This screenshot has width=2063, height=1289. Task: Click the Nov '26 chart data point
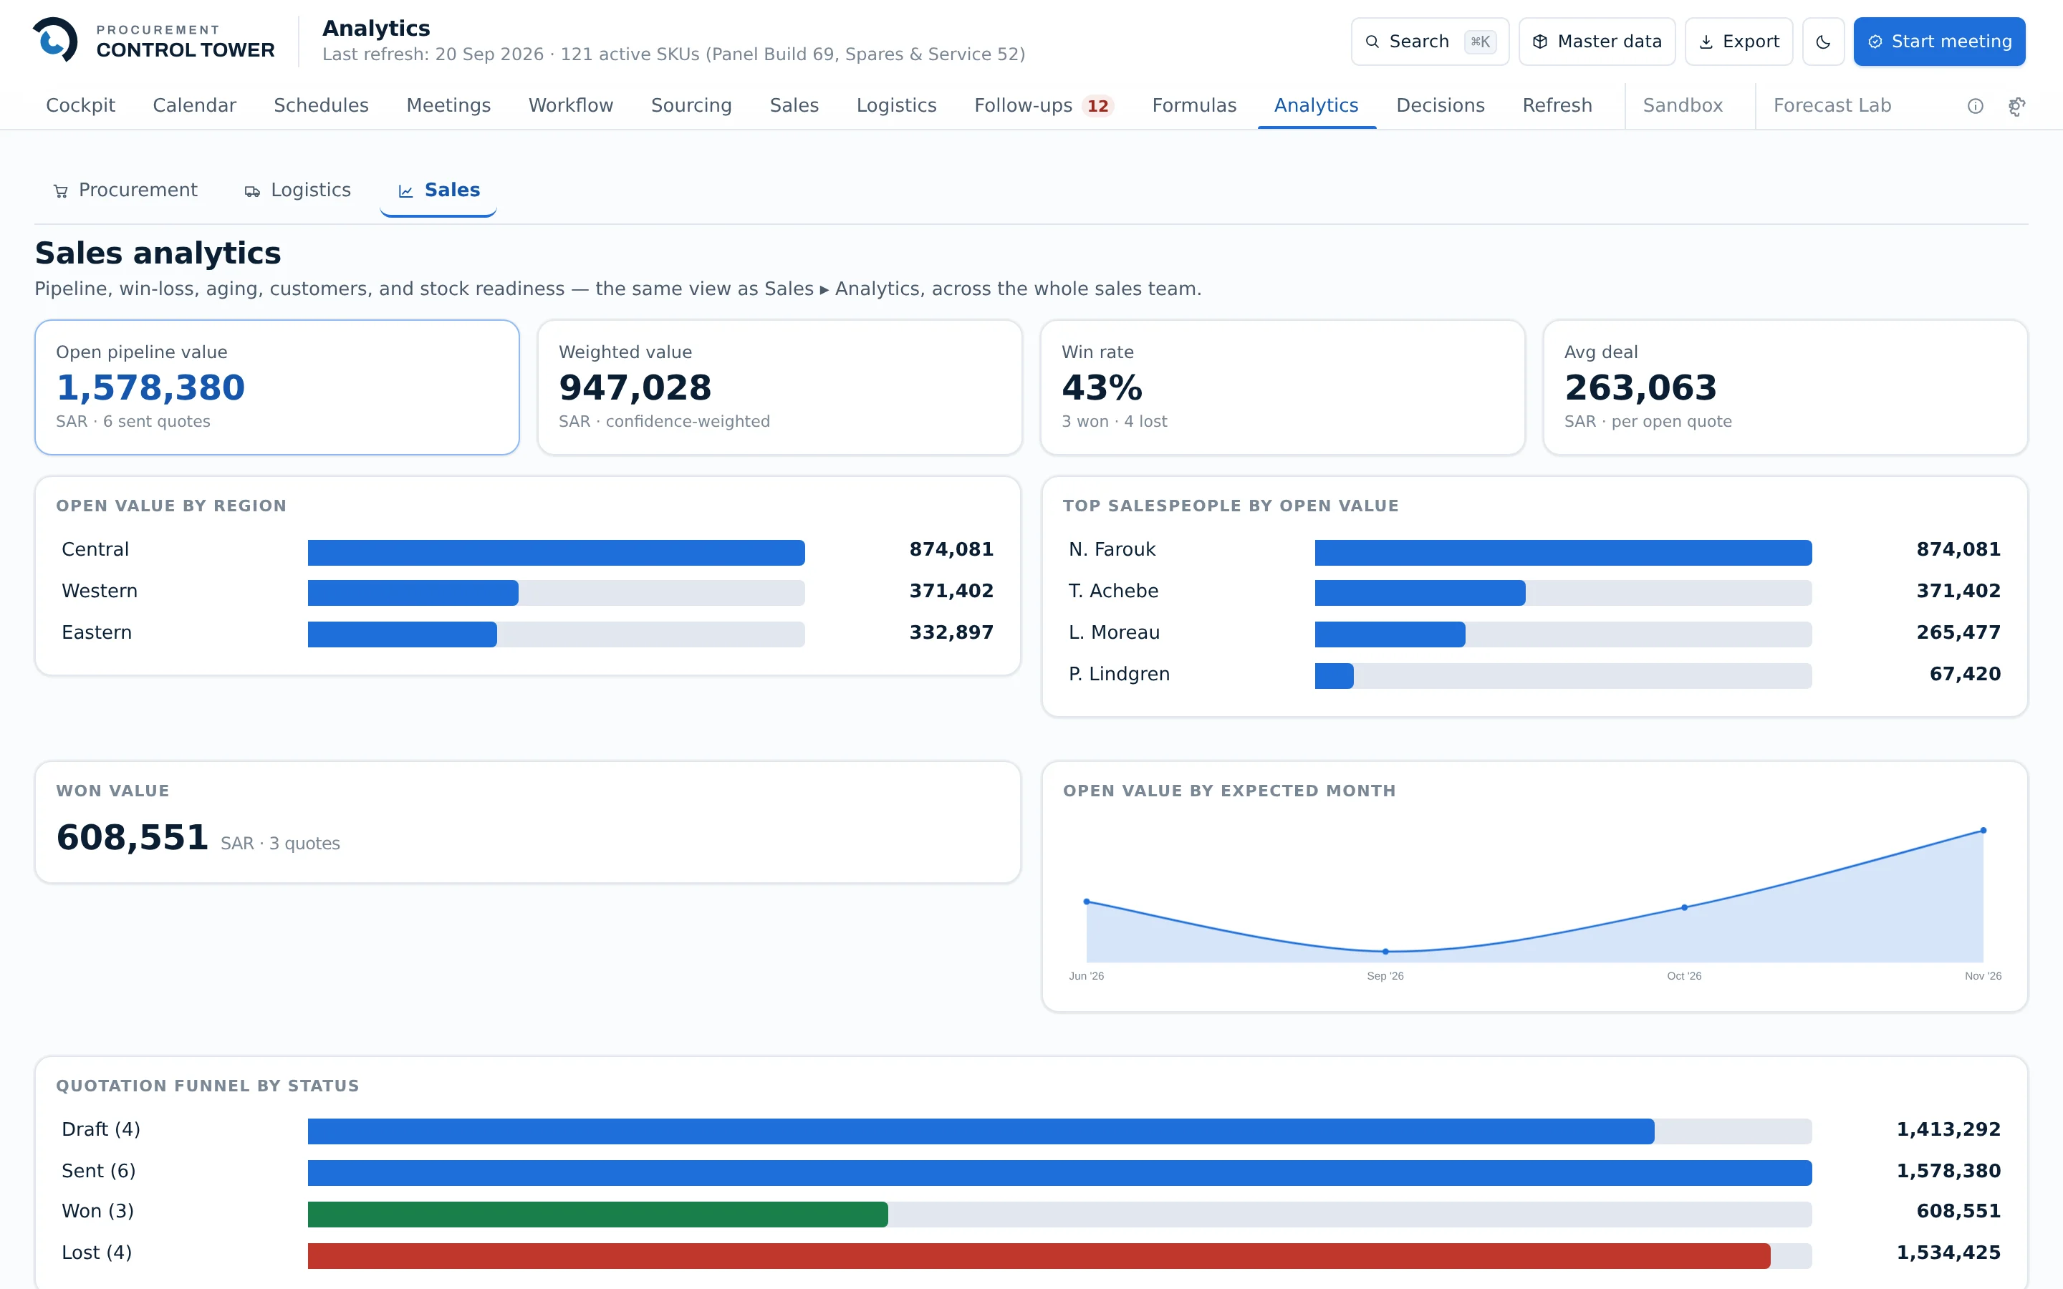(1983, 831)
